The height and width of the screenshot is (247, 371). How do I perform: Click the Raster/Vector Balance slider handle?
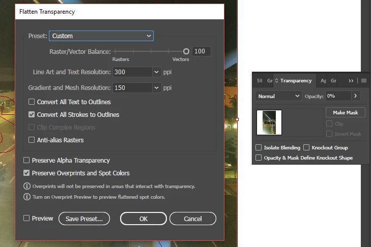click(186, 51)
